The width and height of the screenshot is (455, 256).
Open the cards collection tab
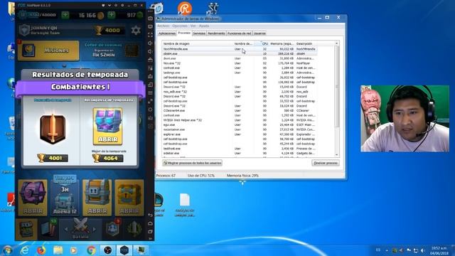click(48, 229)
